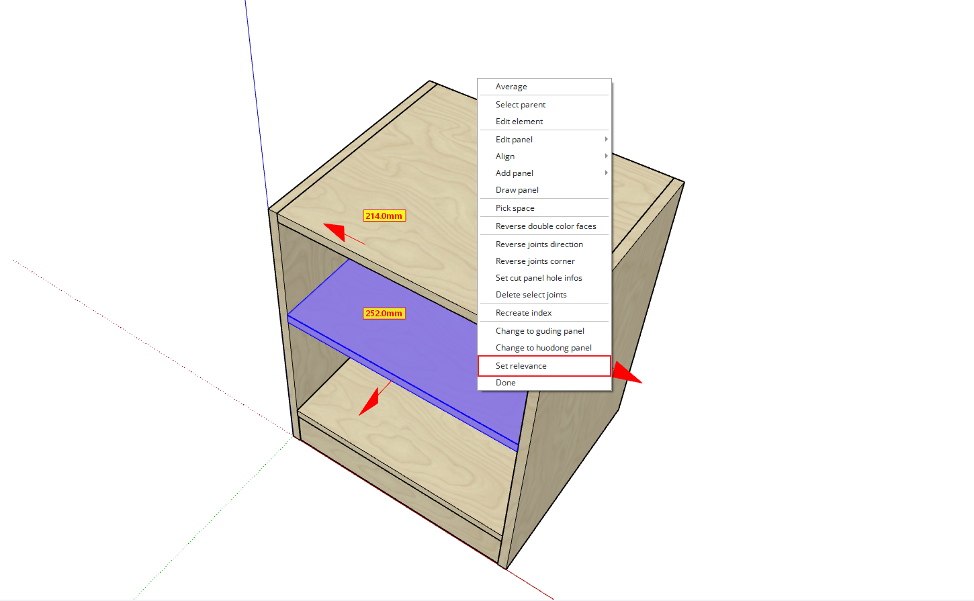Screen dimensions: 974x601
Task: Click the Average menu option
Action: (511, 87)
